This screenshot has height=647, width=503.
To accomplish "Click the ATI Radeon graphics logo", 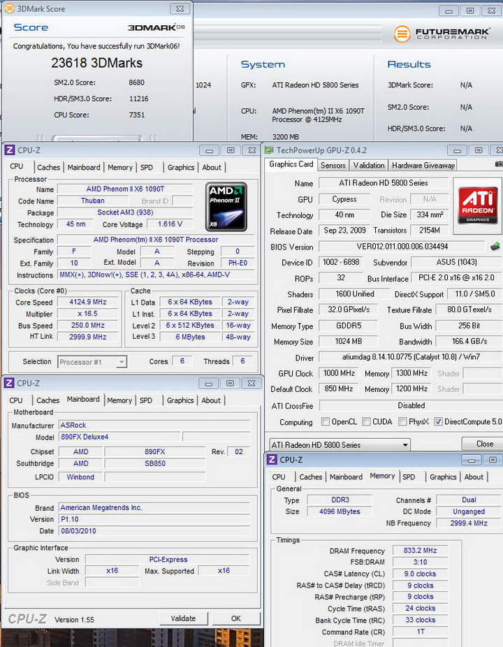I will [x=477, y=205].
